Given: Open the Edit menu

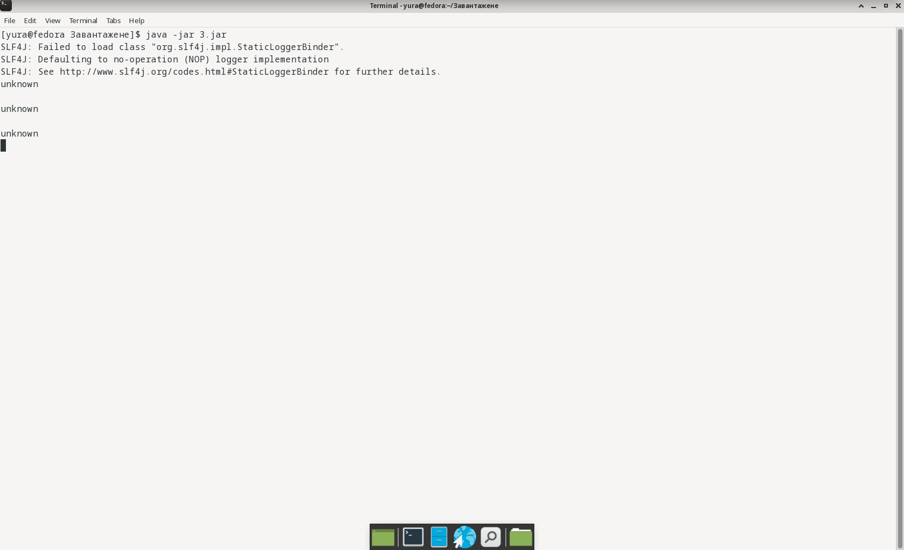Looking at the screenshot, I should [30, 20].
